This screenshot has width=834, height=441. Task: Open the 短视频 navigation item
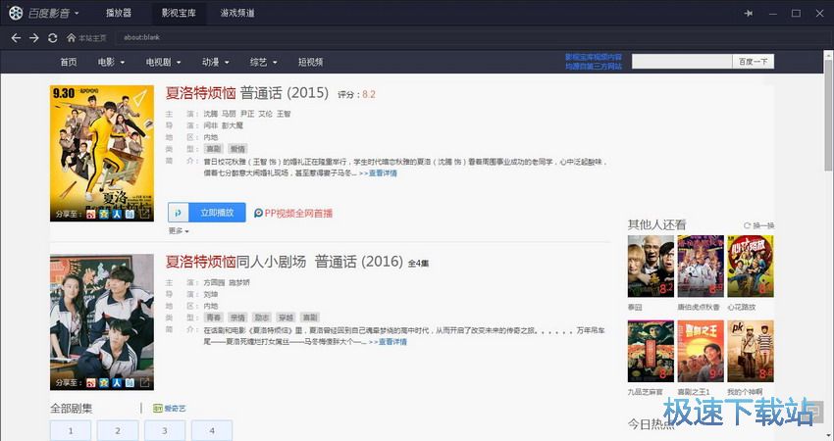click(311, 62)
